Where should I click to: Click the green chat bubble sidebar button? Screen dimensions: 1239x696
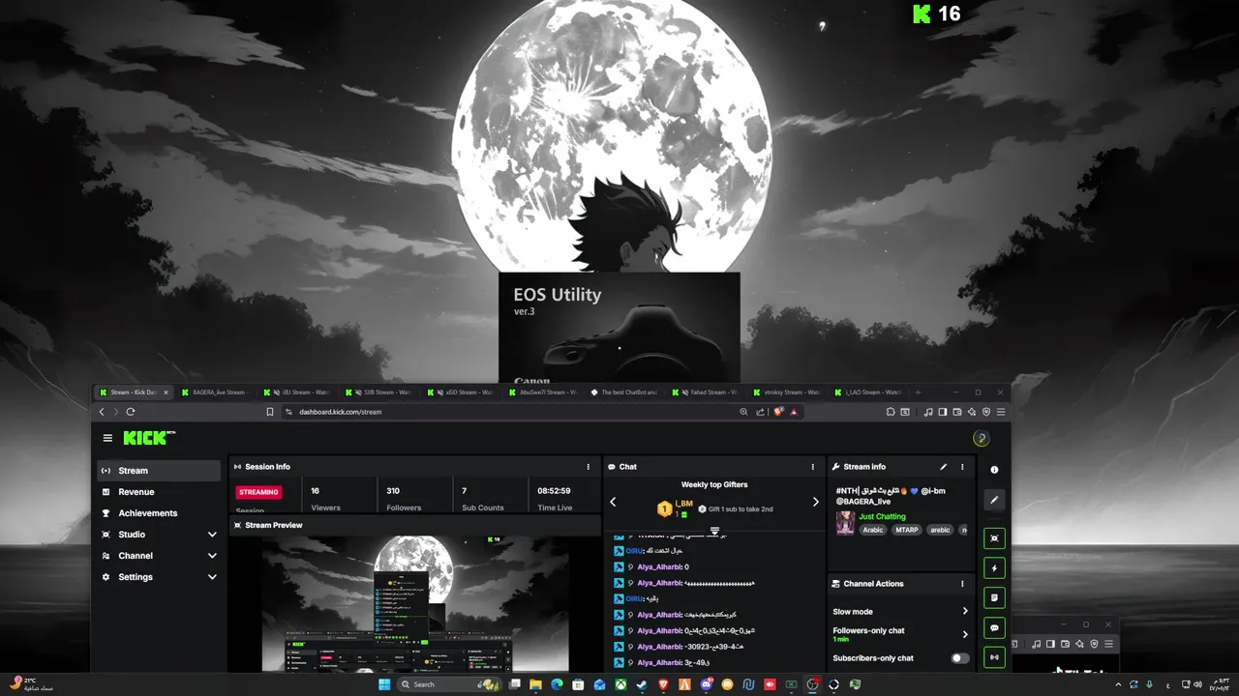point(994,628)
